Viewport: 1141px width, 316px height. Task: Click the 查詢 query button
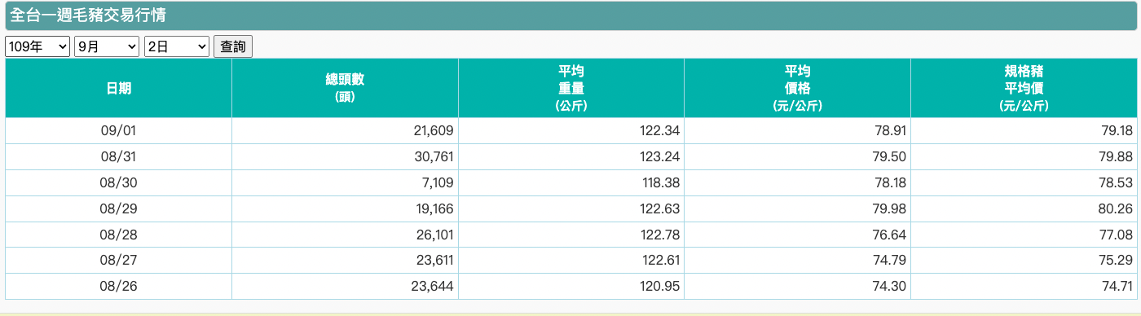click(x=233, y=47)
